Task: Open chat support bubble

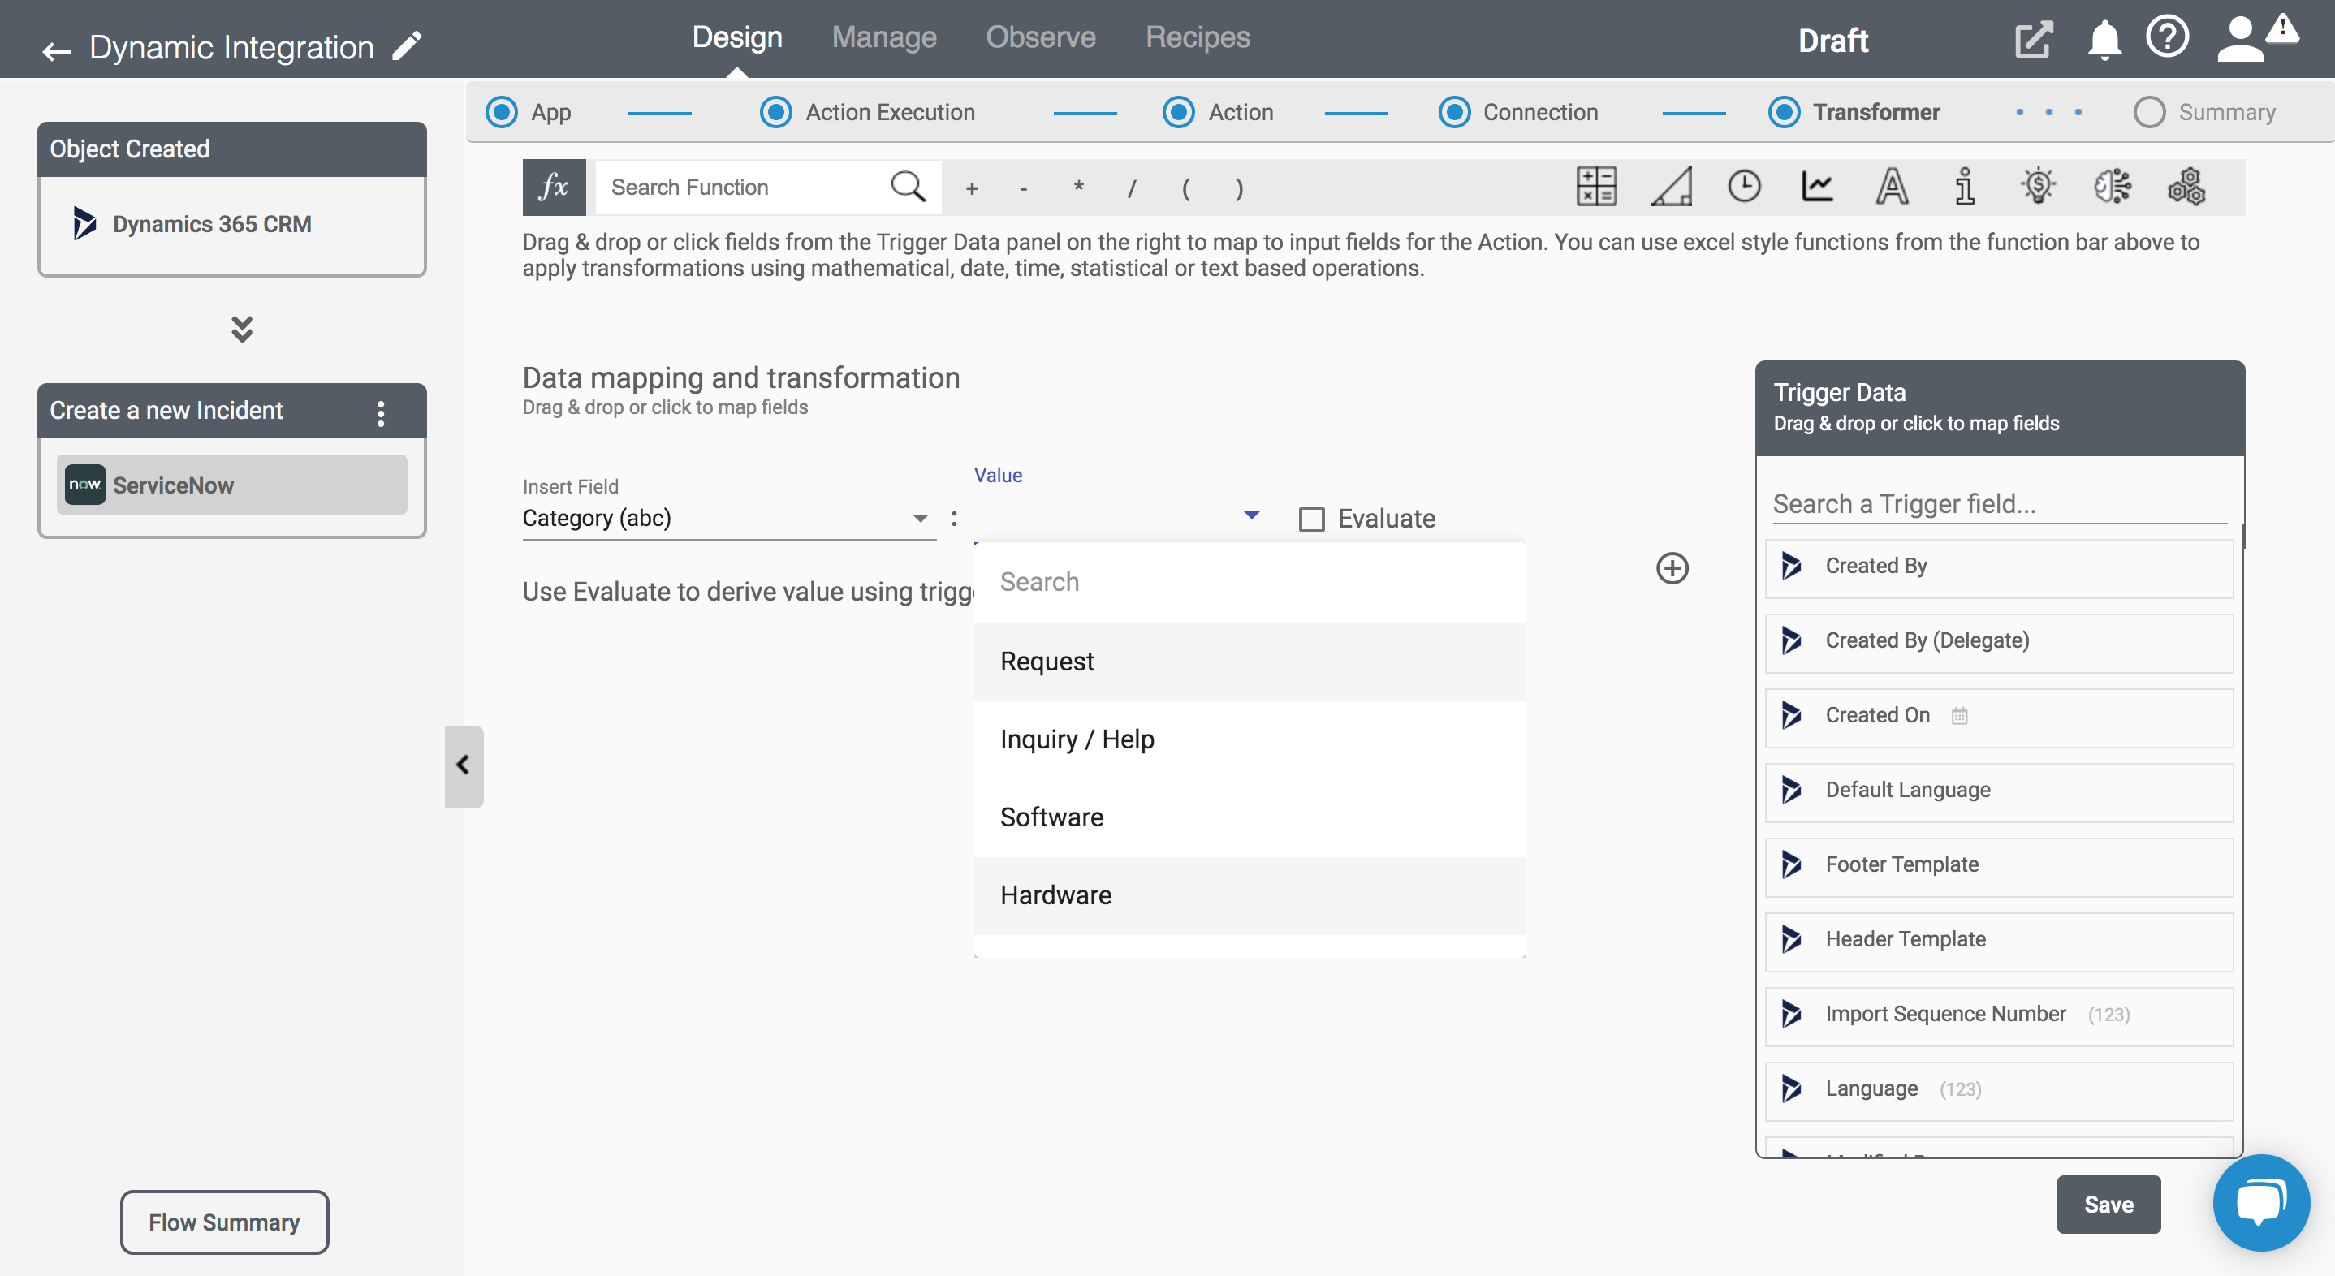Action: [2260, 1203]
